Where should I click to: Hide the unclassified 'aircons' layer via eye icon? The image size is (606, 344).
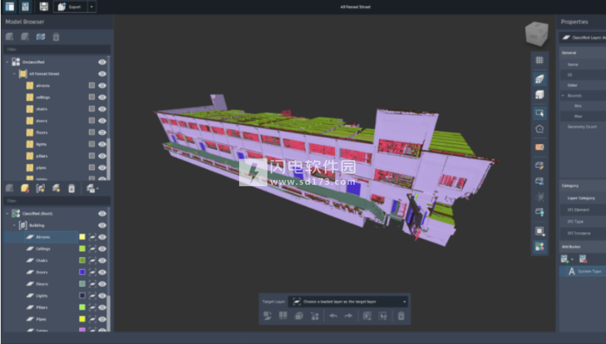[x=102, y=85]
